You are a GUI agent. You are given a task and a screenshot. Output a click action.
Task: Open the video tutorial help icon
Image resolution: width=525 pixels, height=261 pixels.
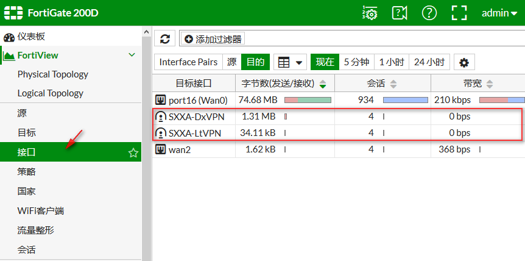(x=400, y=13)
